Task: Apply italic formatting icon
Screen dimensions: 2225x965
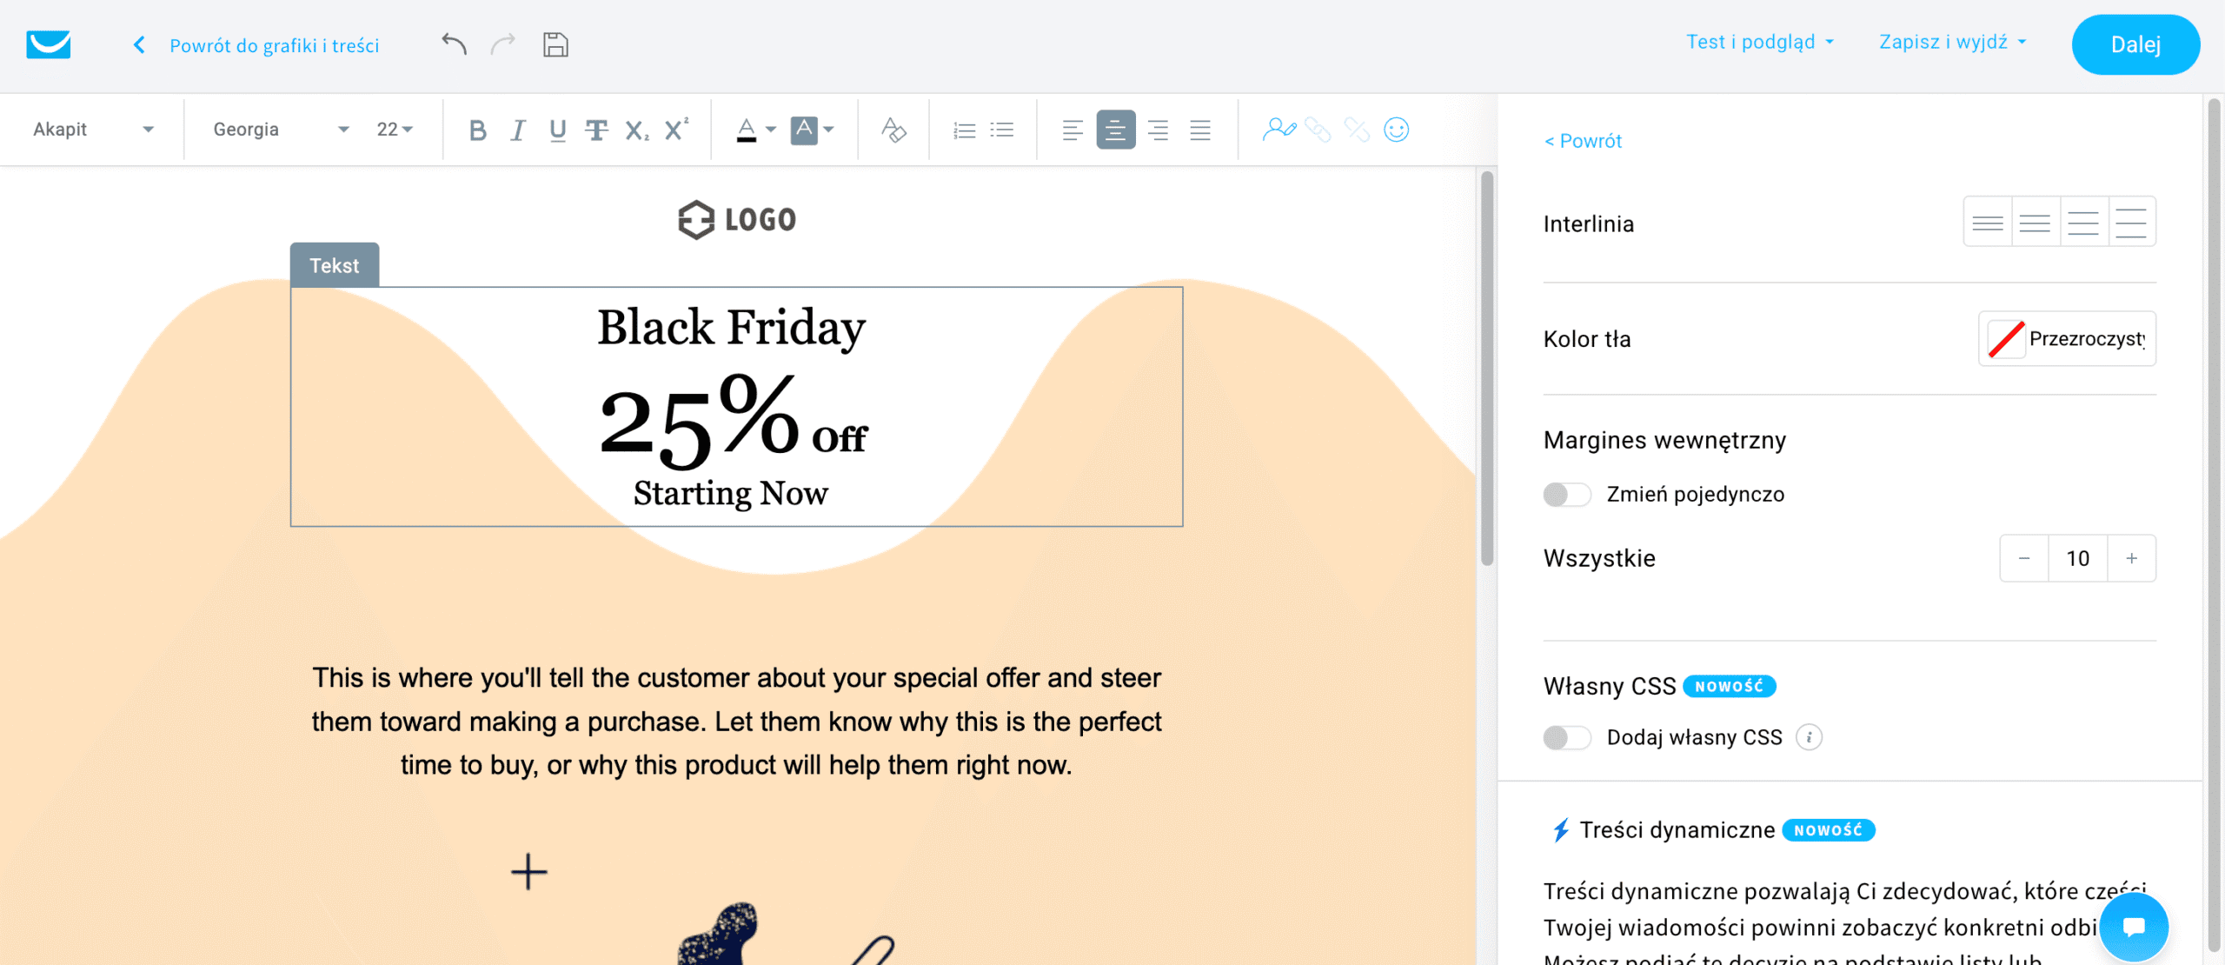Action: pos(518,130)
